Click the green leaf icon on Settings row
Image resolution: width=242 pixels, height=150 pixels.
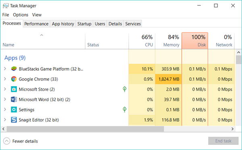tap(125, 110)
